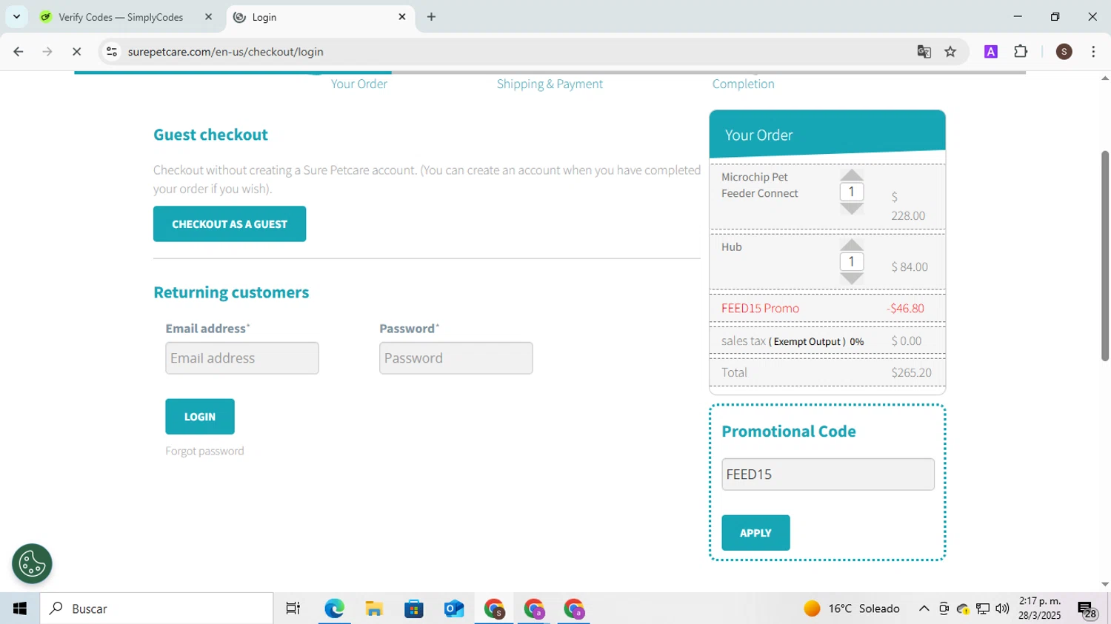Close the Login tab
The image size is (1111, 624).
coord(402,17)
